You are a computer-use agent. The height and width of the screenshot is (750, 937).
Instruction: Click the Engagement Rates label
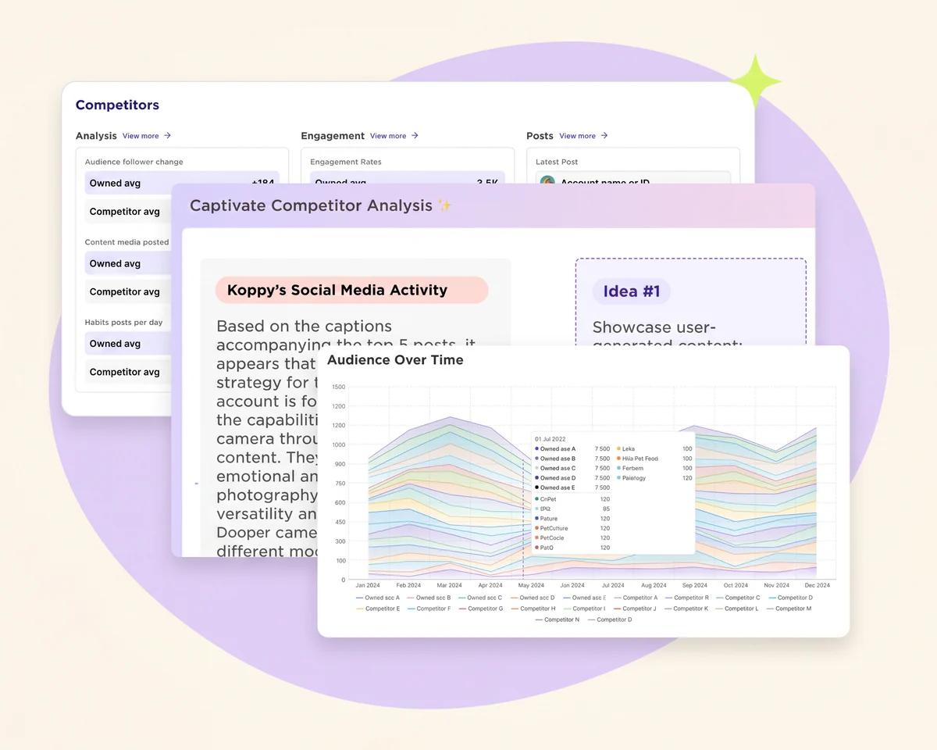346,162
